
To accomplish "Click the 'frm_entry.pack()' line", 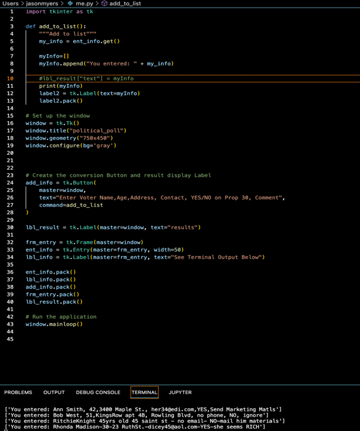I will tap(52, 294).
